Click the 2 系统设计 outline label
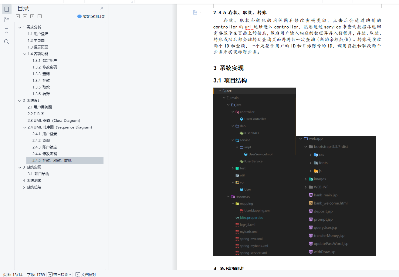The image size is (399, 277). tap(32, 100)
